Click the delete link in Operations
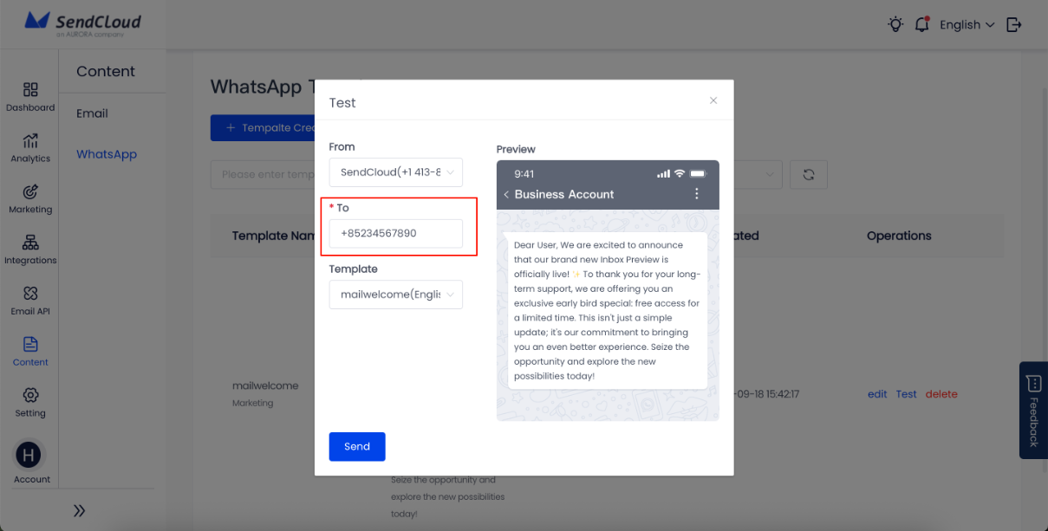1048x531 pixels. pyautogui.click(x=941, y=393)
